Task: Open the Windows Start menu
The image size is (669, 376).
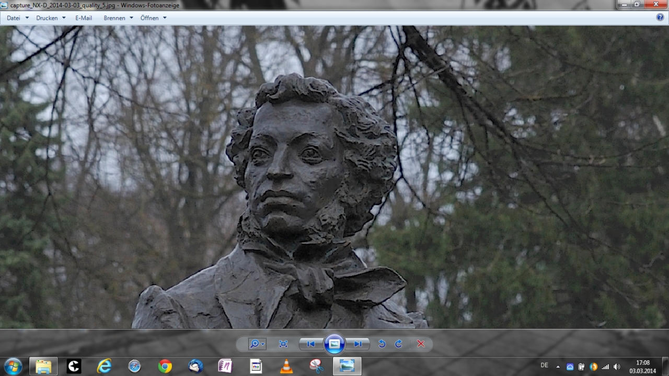Action: coord(13,366)
